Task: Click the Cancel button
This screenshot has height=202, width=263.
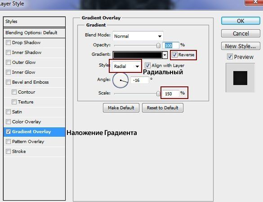Action: click(241, 33)
